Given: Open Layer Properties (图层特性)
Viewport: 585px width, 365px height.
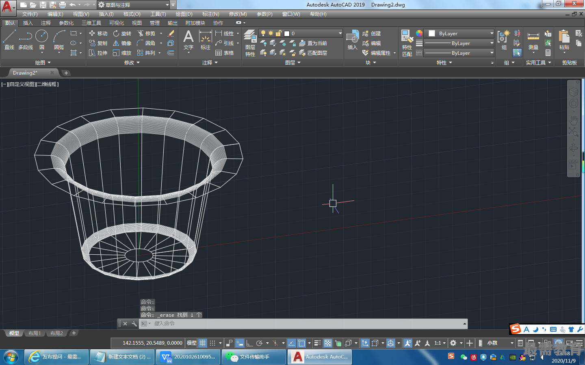Looking at the screenshot, I should (250, 43).
